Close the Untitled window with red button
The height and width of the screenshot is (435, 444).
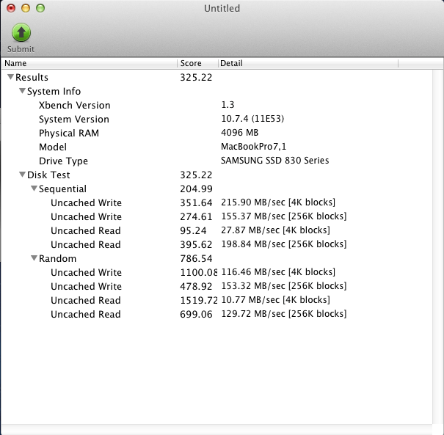coord(11,8)
